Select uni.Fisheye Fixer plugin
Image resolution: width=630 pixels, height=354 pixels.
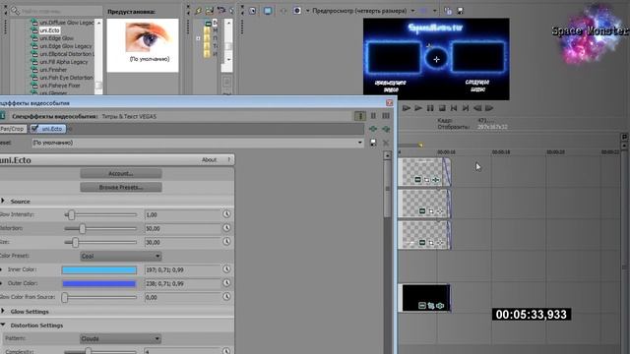pyautogui.click(x=59, y=86)
